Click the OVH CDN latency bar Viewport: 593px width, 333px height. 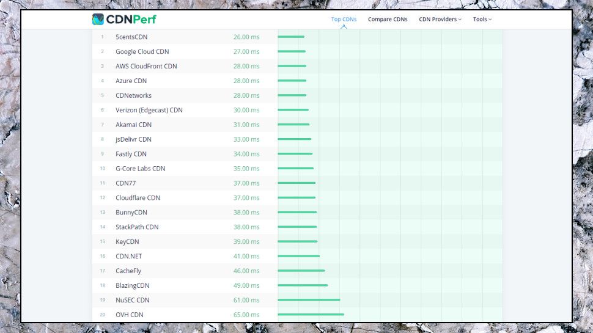pos(311,315)
